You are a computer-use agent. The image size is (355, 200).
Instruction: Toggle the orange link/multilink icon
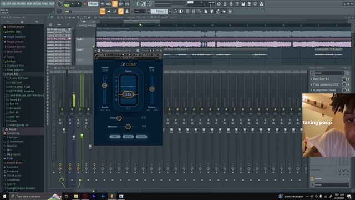click(121, 11)
